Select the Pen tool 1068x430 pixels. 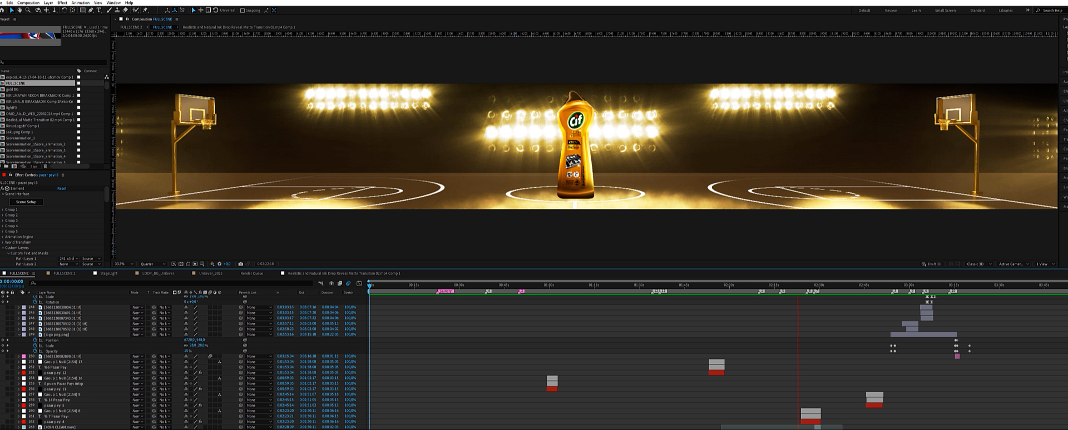91,10
